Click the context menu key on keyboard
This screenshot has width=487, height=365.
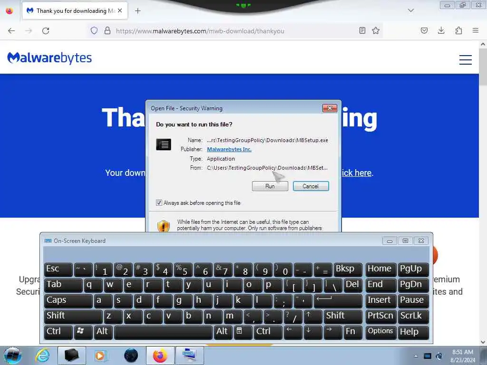point(242,332)
